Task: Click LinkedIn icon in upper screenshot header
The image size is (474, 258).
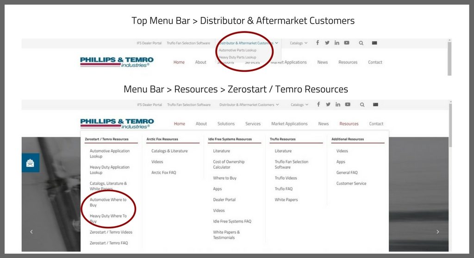Action: click(337, 43)
